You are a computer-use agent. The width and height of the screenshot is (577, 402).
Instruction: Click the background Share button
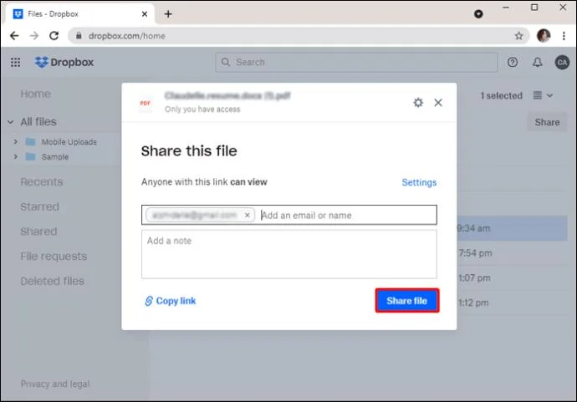click(x=547, y=122)
